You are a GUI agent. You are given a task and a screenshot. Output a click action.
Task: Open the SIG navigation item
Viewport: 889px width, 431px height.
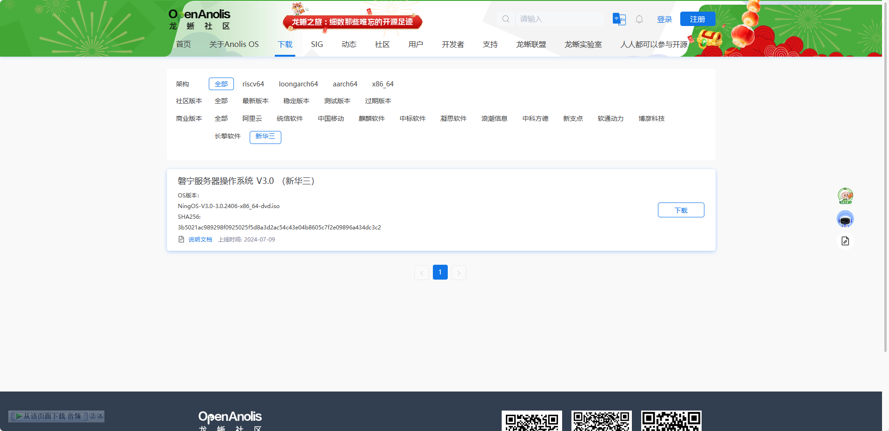point(317,44)
